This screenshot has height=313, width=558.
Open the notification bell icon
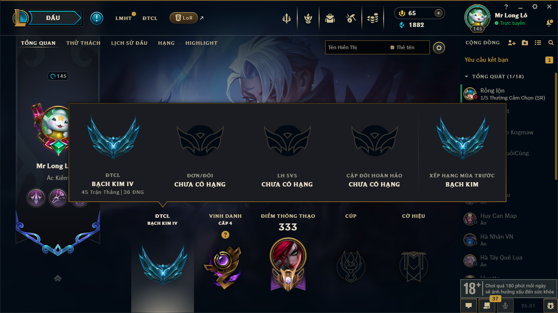coord(549,23)
